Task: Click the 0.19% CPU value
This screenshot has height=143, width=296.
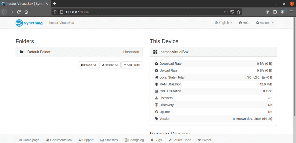Action: pyautogui.click(x=267, y=91)
